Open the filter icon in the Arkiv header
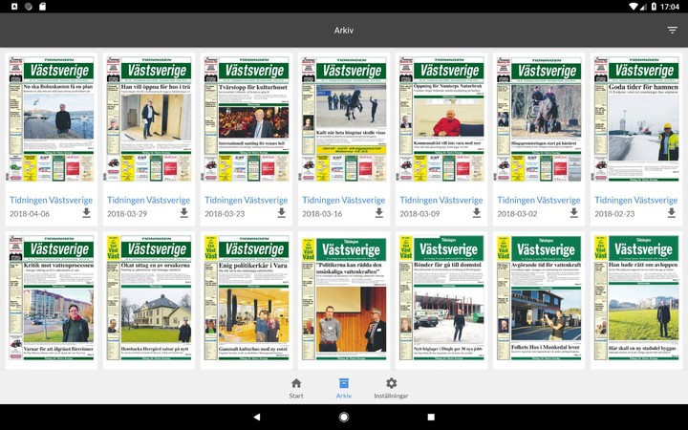 tap(672, 30)
